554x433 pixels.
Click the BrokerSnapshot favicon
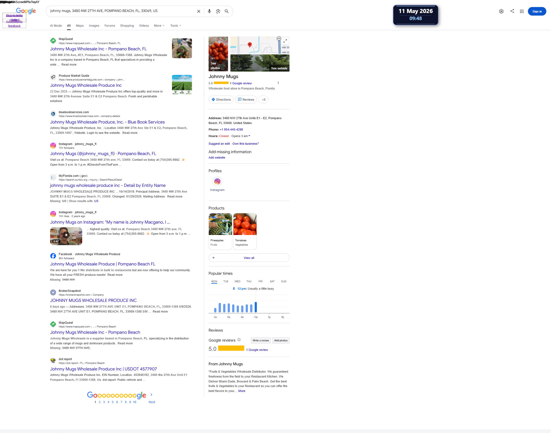pos(53,293)
